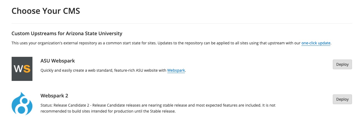Open the one-click update link
Image resolution: width=362 pixels, height=125 pixels.
(316, 43)
